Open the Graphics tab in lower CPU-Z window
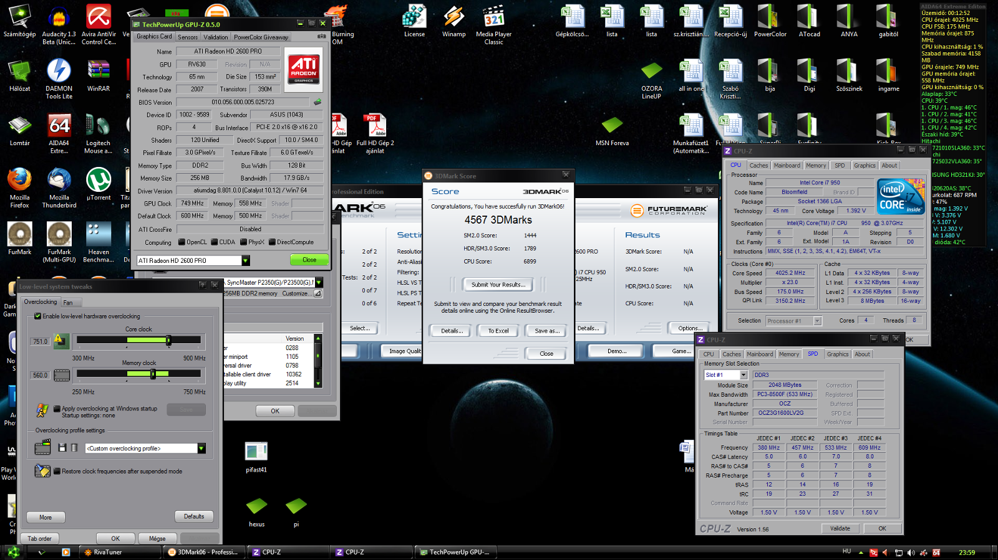This screenshot has height=560, width=998. click(838, 354)
